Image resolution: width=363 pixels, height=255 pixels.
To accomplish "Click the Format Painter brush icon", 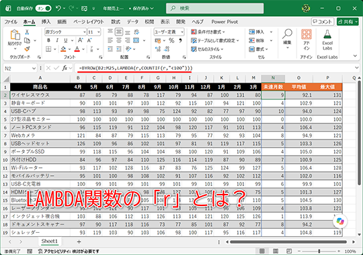I will (x=27, y=49).
